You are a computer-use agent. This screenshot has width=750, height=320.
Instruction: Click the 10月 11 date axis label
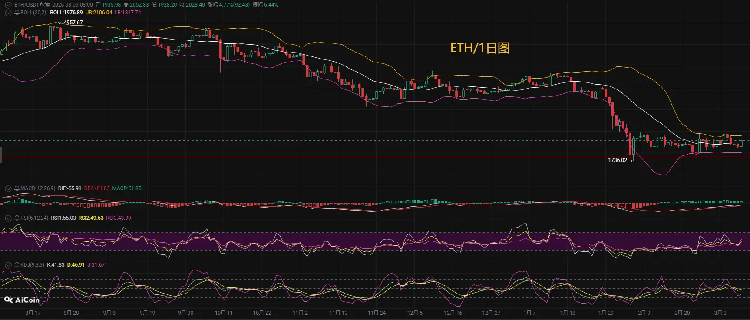tap(224, 313)
